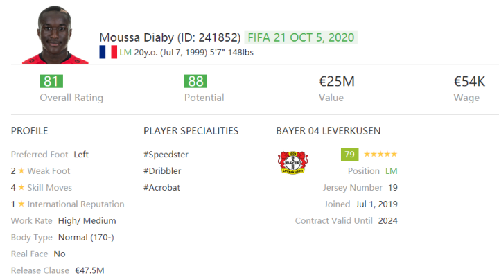
Task: Open the #Speedster speciality link
Action: (x=166, y=155)
